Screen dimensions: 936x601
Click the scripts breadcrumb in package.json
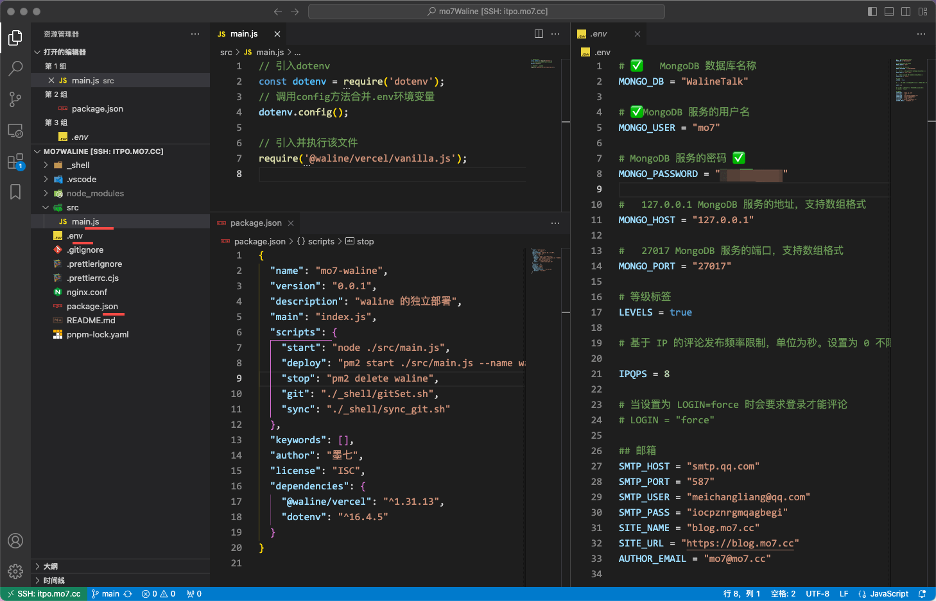click(315, 242)
